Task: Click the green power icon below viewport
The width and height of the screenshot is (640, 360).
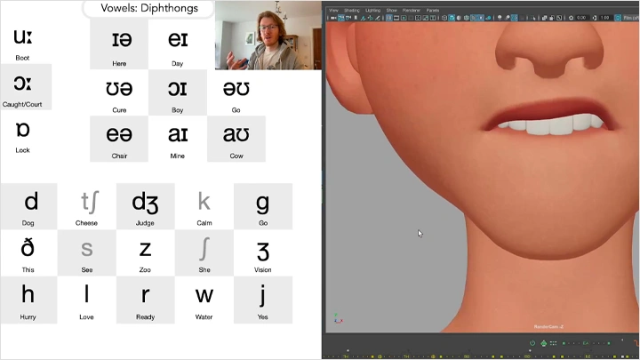Action: pyautogui.click(x=532, y=343)
